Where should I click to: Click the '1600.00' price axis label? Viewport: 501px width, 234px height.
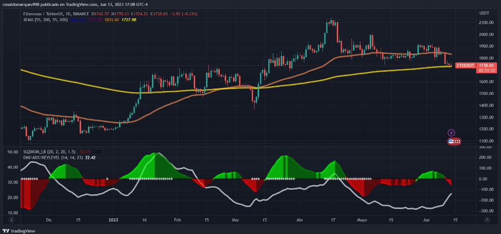pyautogui.click(x=486, y=82)
